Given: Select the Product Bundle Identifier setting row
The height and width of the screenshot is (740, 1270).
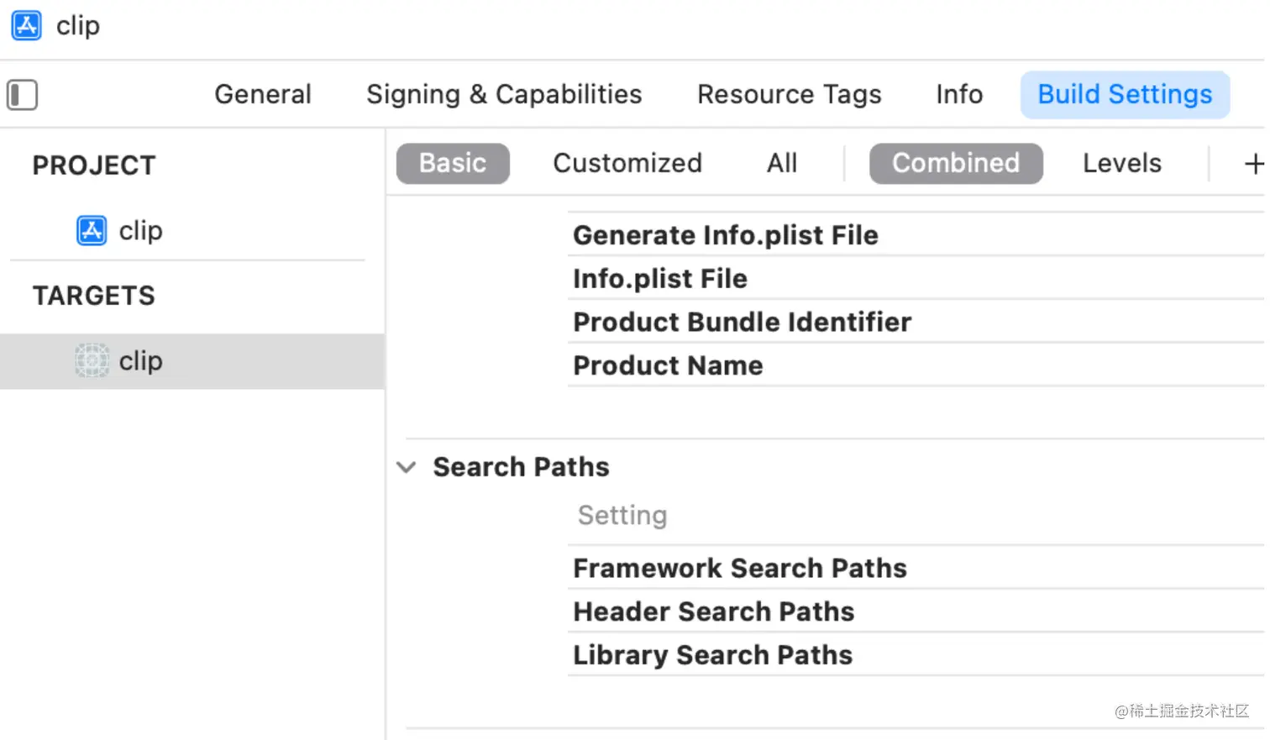Looking at the screenshot, I should (742, 322).
